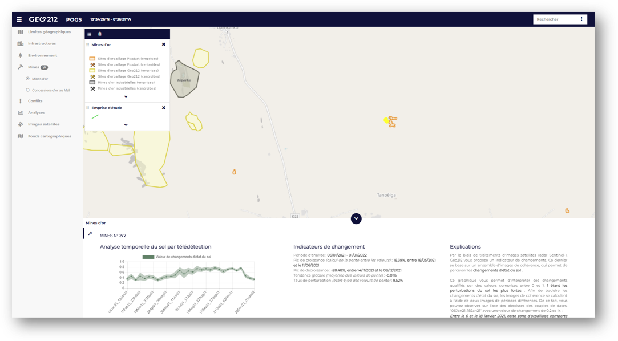Expand the Emprise d'étude legend chevron
Screen dimensions: 618x341
point(126,125)
